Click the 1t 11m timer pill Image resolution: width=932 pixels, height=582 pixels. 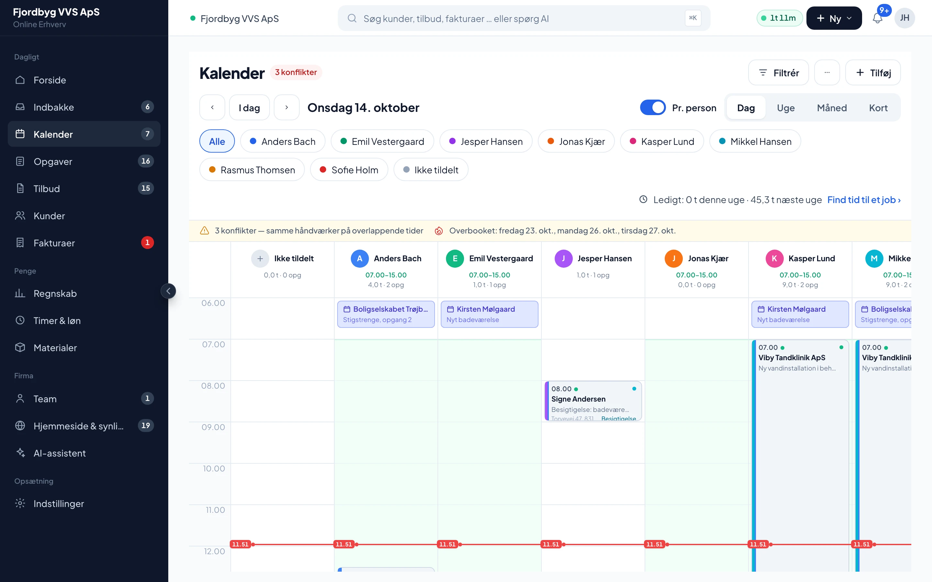(779, 18)
